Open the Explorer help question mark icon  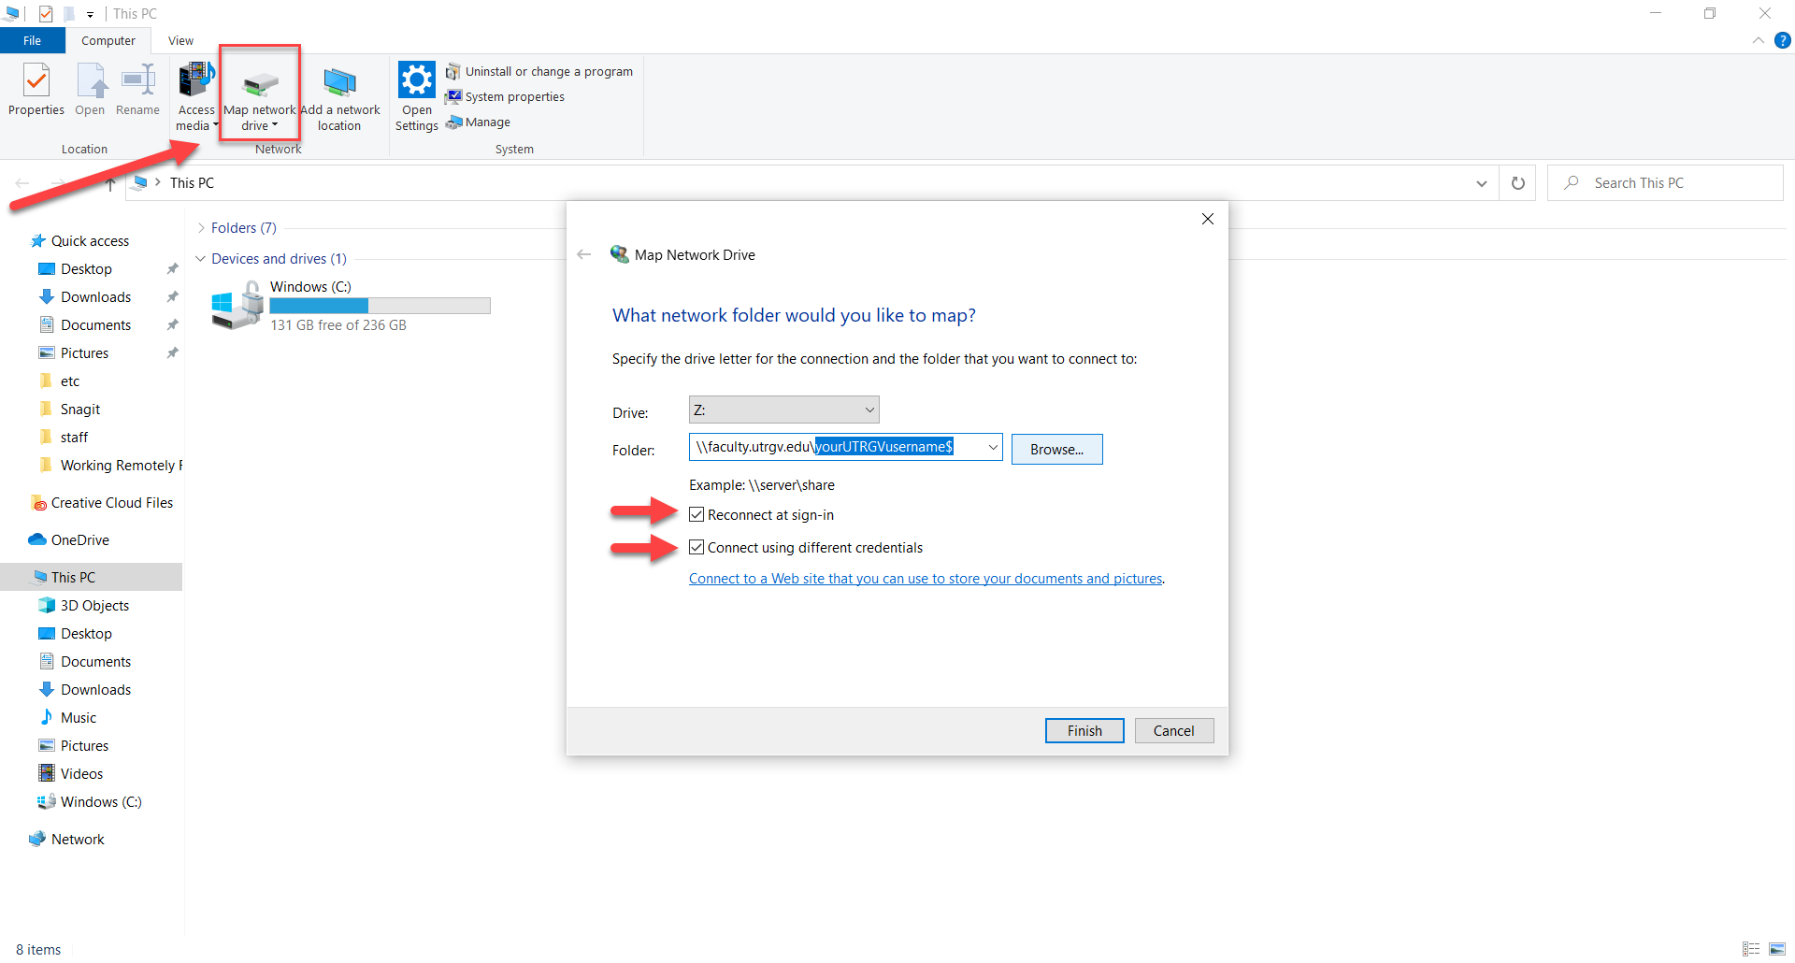click(x=1783, y=40)
